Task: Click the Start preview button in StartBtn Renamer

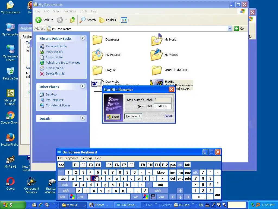Action: tap(113, 117)
